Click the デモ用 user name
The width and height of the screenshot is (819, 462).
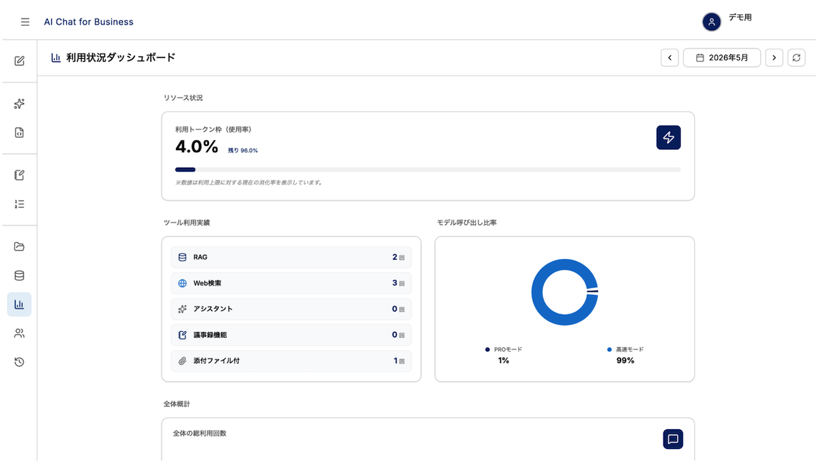click(740, 18)
